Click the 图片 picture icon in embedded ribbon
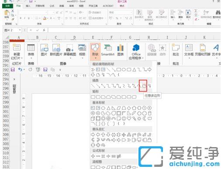Screen dimensions: 221x169 pos(44,48)
